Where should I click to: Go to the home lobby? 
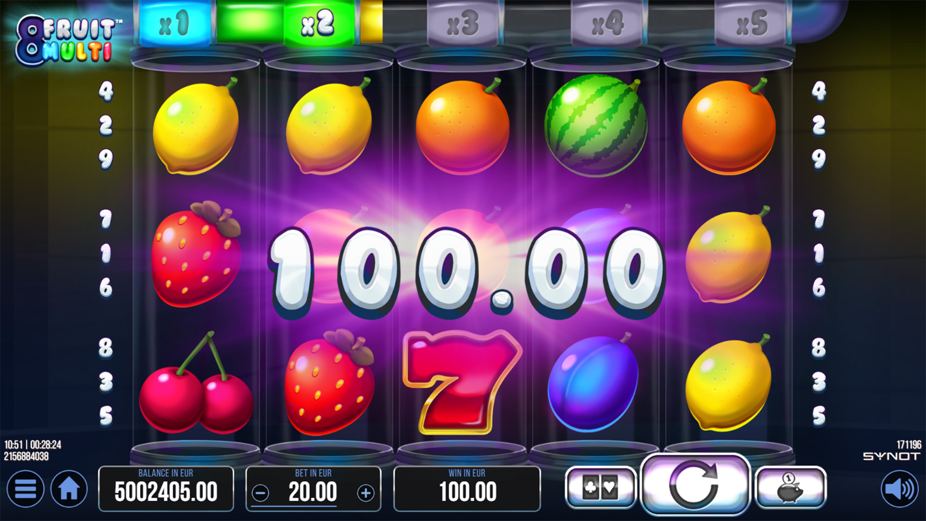(x=69, y=489)
